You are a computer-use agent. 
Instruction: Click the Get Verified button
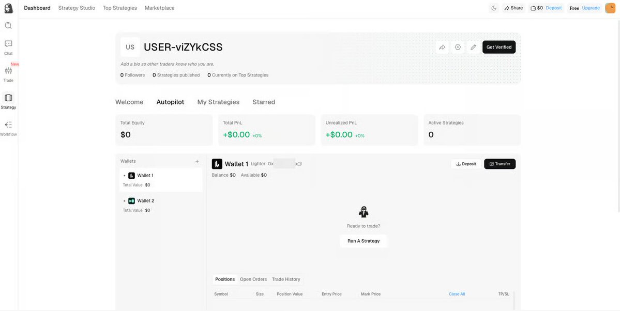point(499,47)
